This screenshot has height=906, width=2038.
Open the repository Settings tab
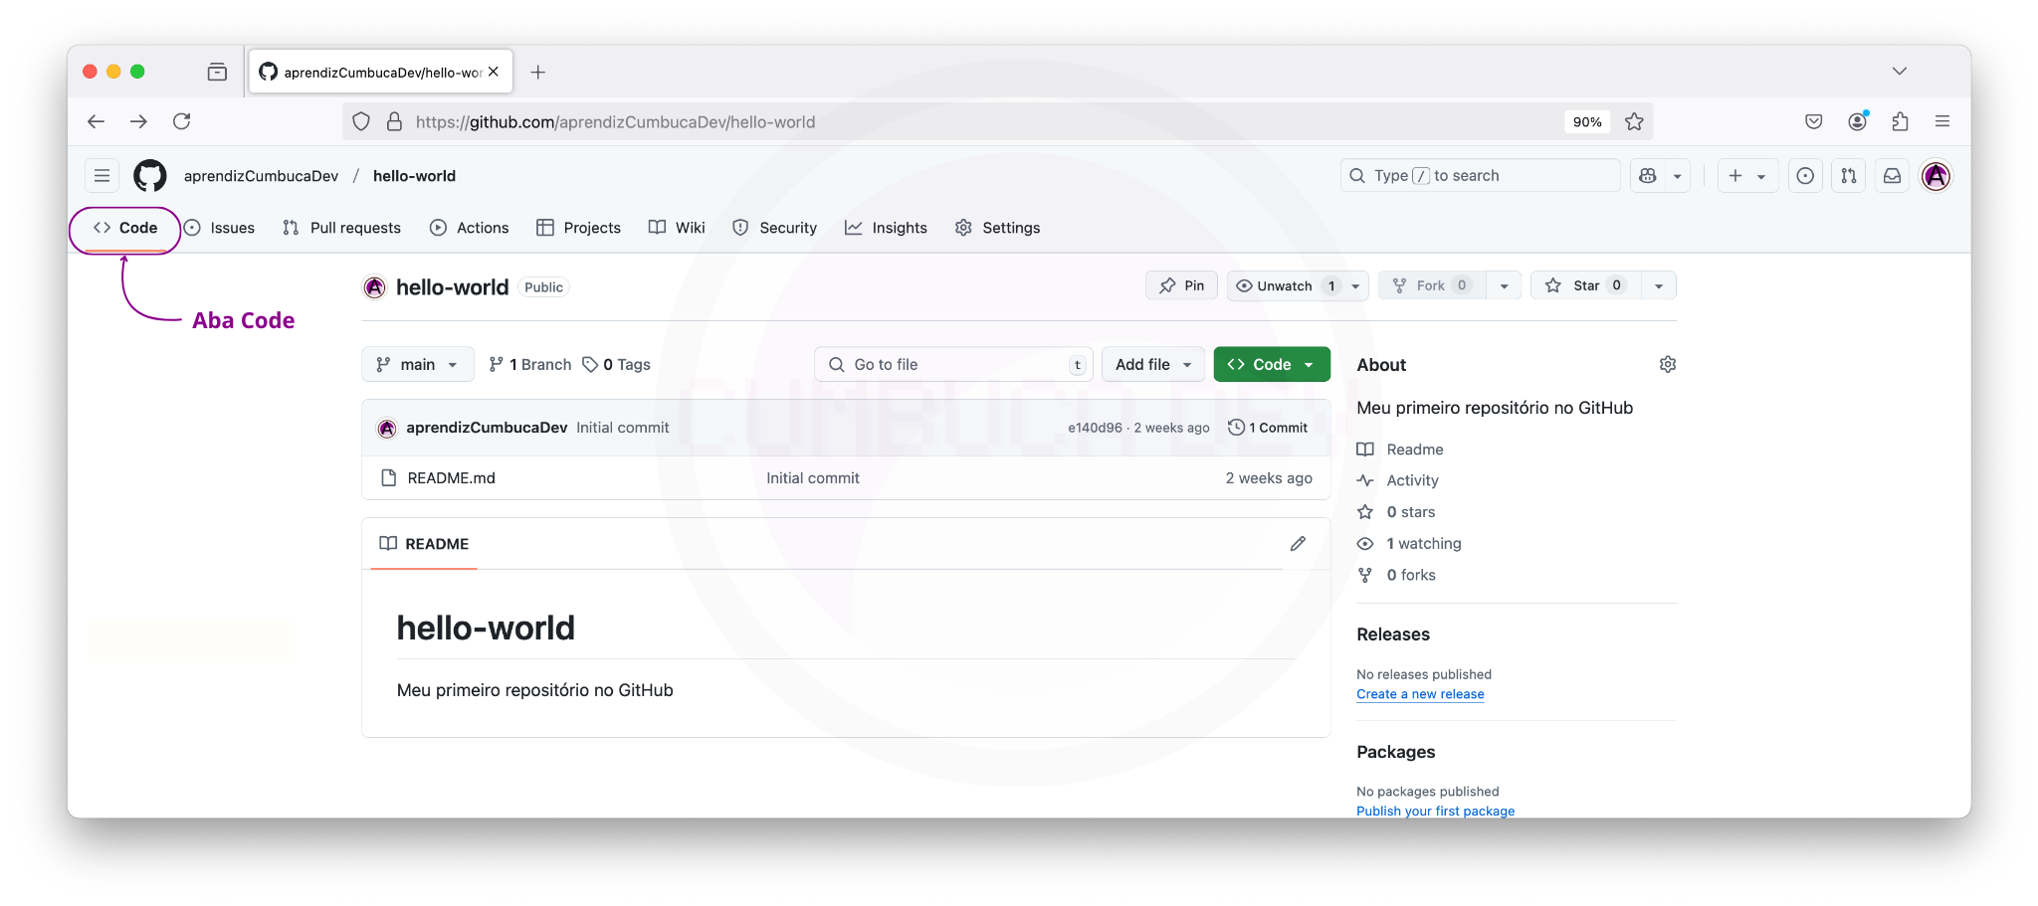pos(997,227)
